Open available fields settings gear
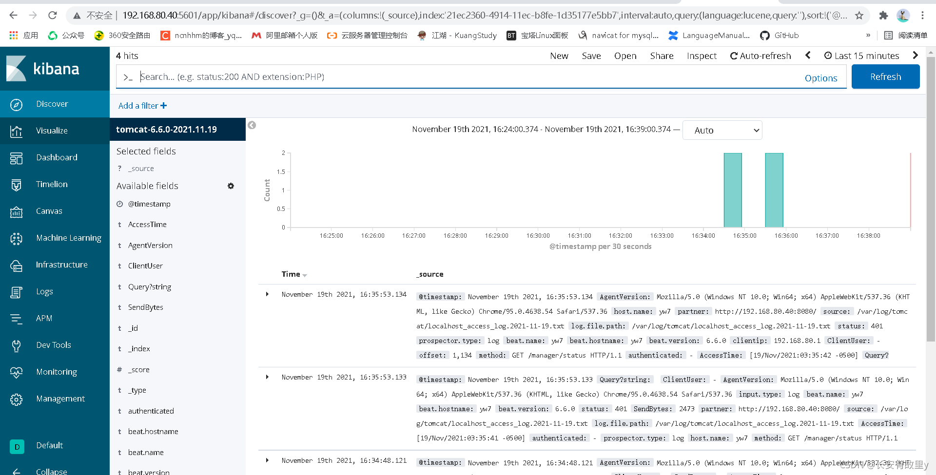The width and height of the screenshot is (936, 475). coord(231,186)
